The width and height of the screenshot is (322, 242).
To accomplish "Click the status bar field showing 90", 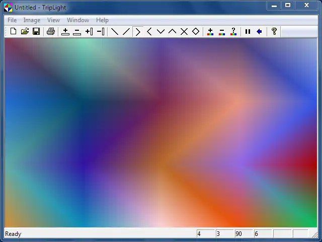I will [x=244, y=234].
